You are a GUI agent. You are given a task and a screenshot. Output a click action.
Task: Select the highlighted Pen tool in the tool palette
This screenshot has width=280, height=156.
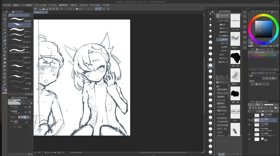[5, 41]
